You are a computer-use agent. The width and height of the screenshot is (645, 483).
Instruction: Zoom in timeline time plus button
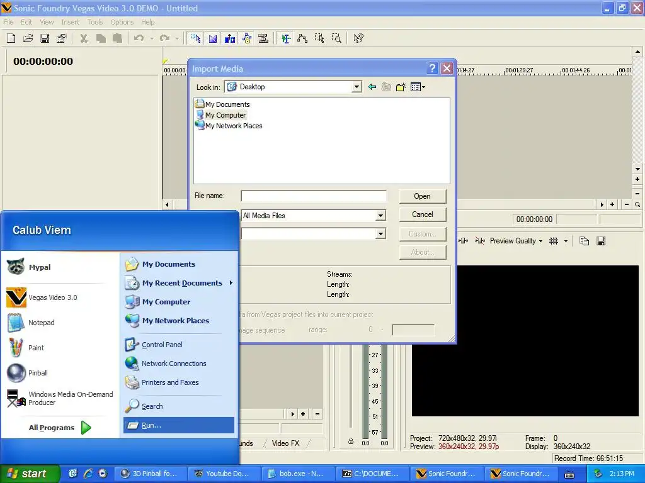click(x=612, y=204)
